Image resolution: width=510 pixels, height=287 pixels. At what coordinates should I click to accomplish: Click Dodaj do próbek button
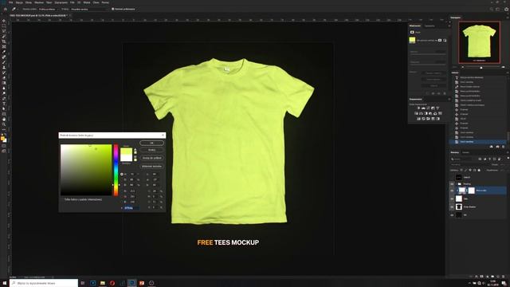[151, 158]
